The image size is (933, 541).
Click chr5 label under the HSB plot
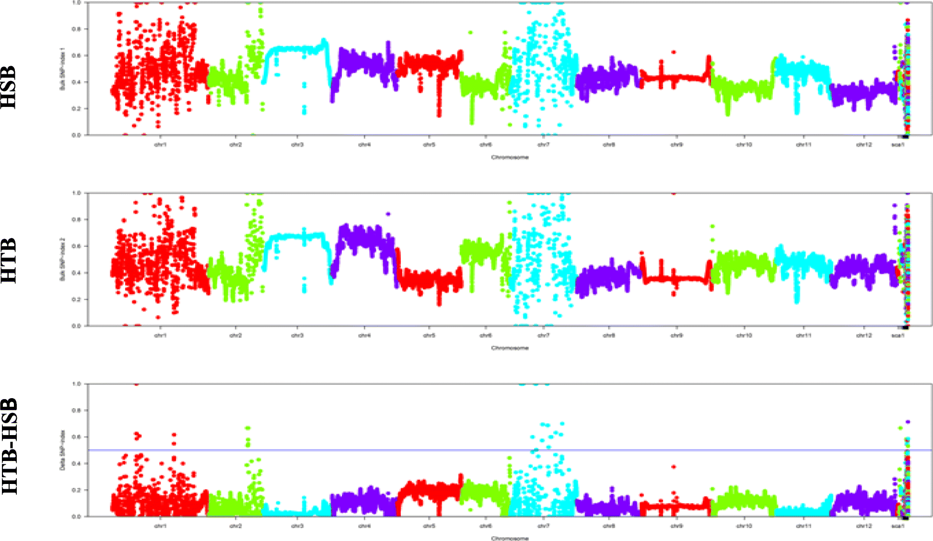click(x=429, y=144)
